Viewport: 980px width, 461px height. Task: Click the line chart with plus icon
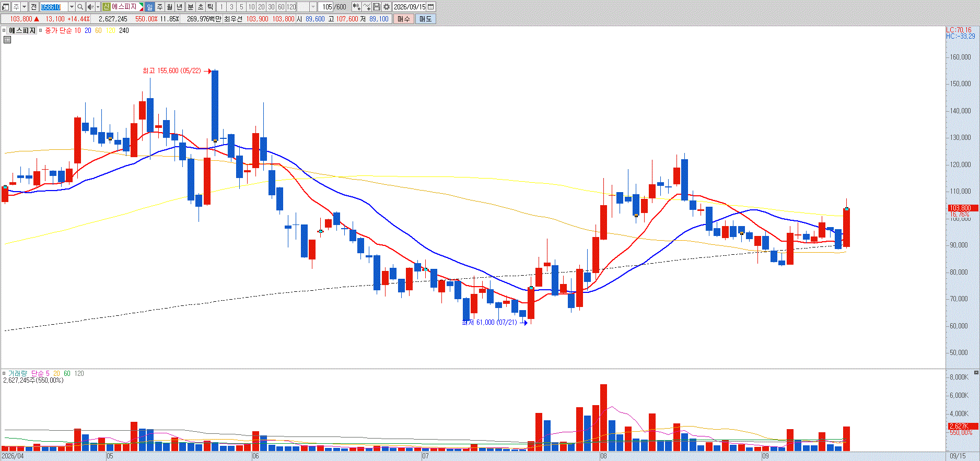tap(367, 7)
